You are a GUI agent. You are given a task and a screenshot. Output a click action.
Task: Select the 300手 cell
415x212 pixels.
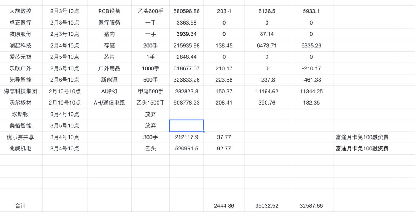[x=151, y=137]
